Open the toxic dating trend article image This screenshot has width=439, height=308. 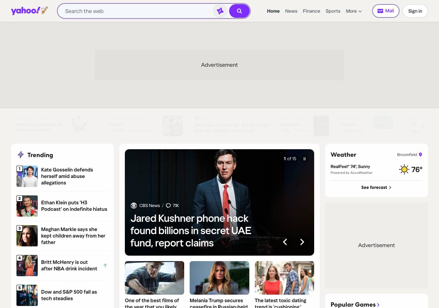[x=284, y=278]
